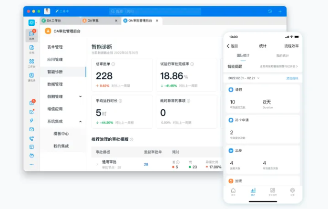Switch to the OA审批 tab

pos(101,21)
